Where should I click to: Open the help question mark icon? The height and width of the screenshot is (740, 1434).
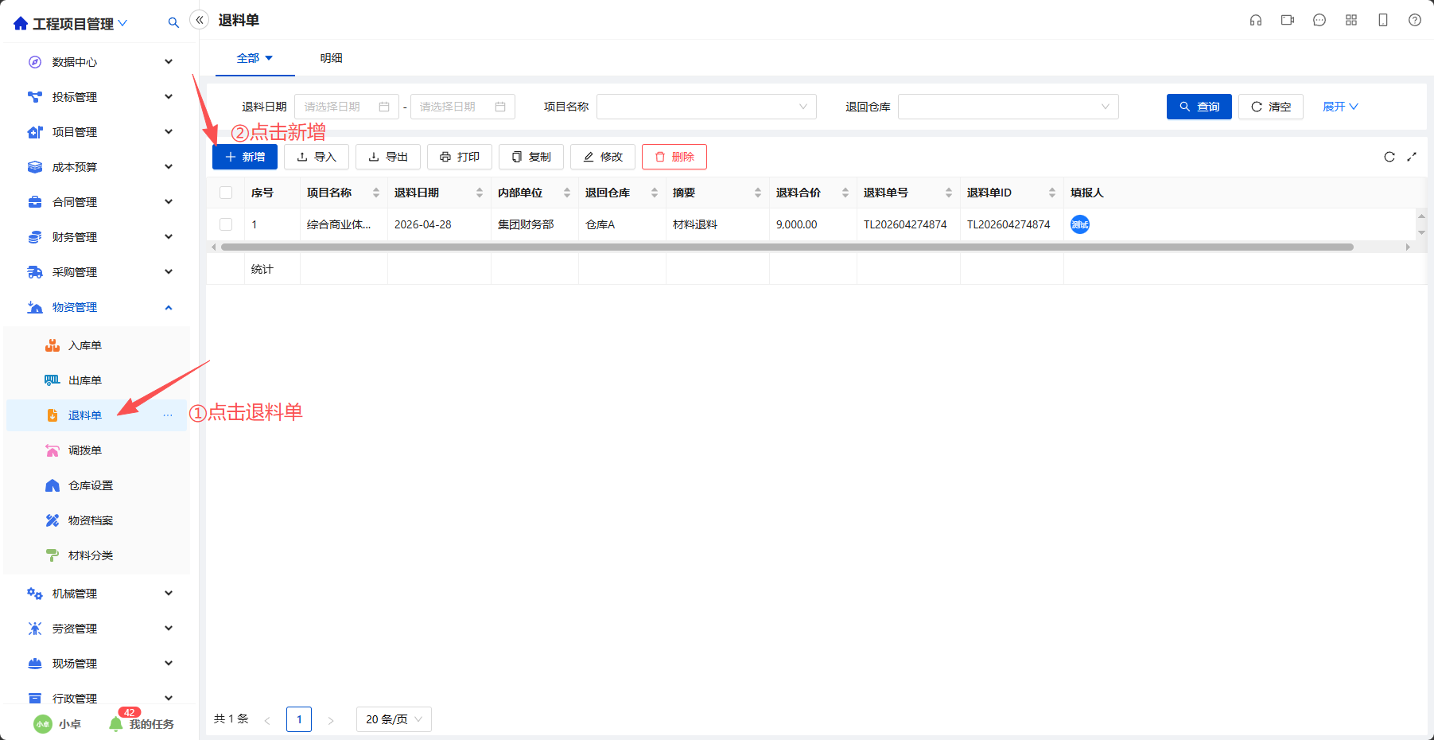(x=1415, y=20)
